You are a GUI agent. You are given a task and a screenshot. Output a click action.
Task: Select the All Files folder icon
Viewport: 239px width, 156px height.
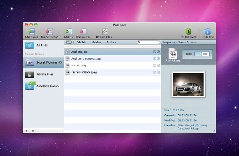pyautogui.click(x=29, y=45)
